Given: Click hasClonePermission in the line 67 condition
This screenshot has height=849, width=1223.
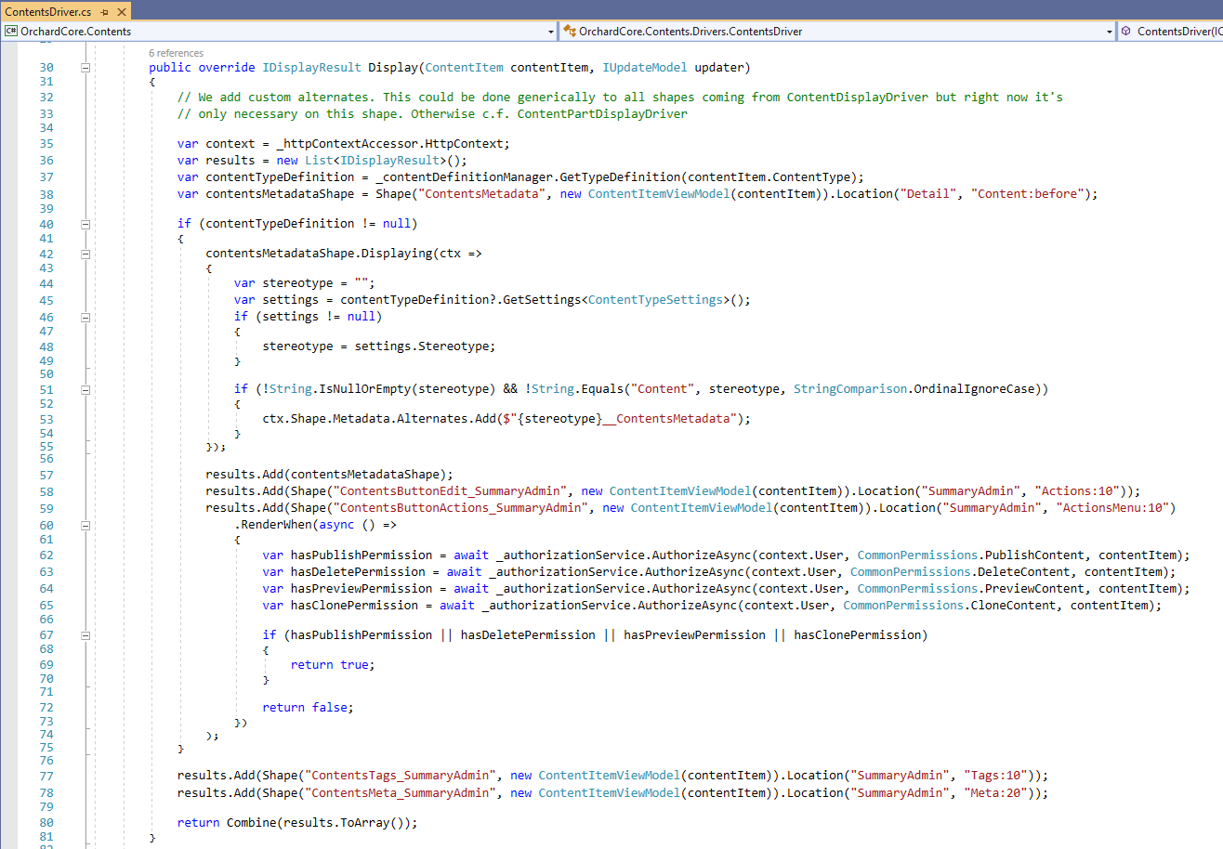Looking at the screenshot, I should click(857, 635).
